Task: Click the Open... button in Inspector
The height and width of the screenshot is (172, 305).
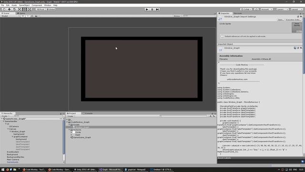Action: [281, 20]
